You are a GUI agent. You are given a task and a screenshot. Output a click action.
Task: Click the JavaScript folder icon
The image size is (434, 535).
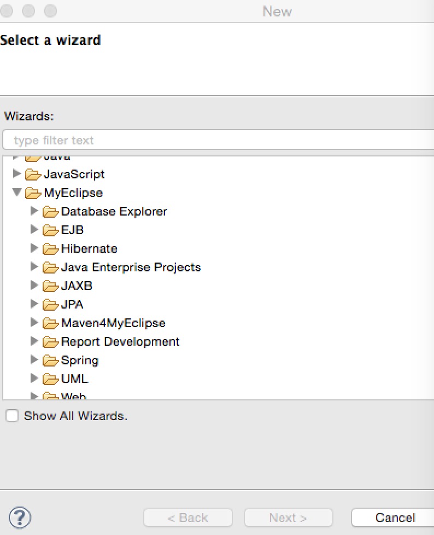33,175
